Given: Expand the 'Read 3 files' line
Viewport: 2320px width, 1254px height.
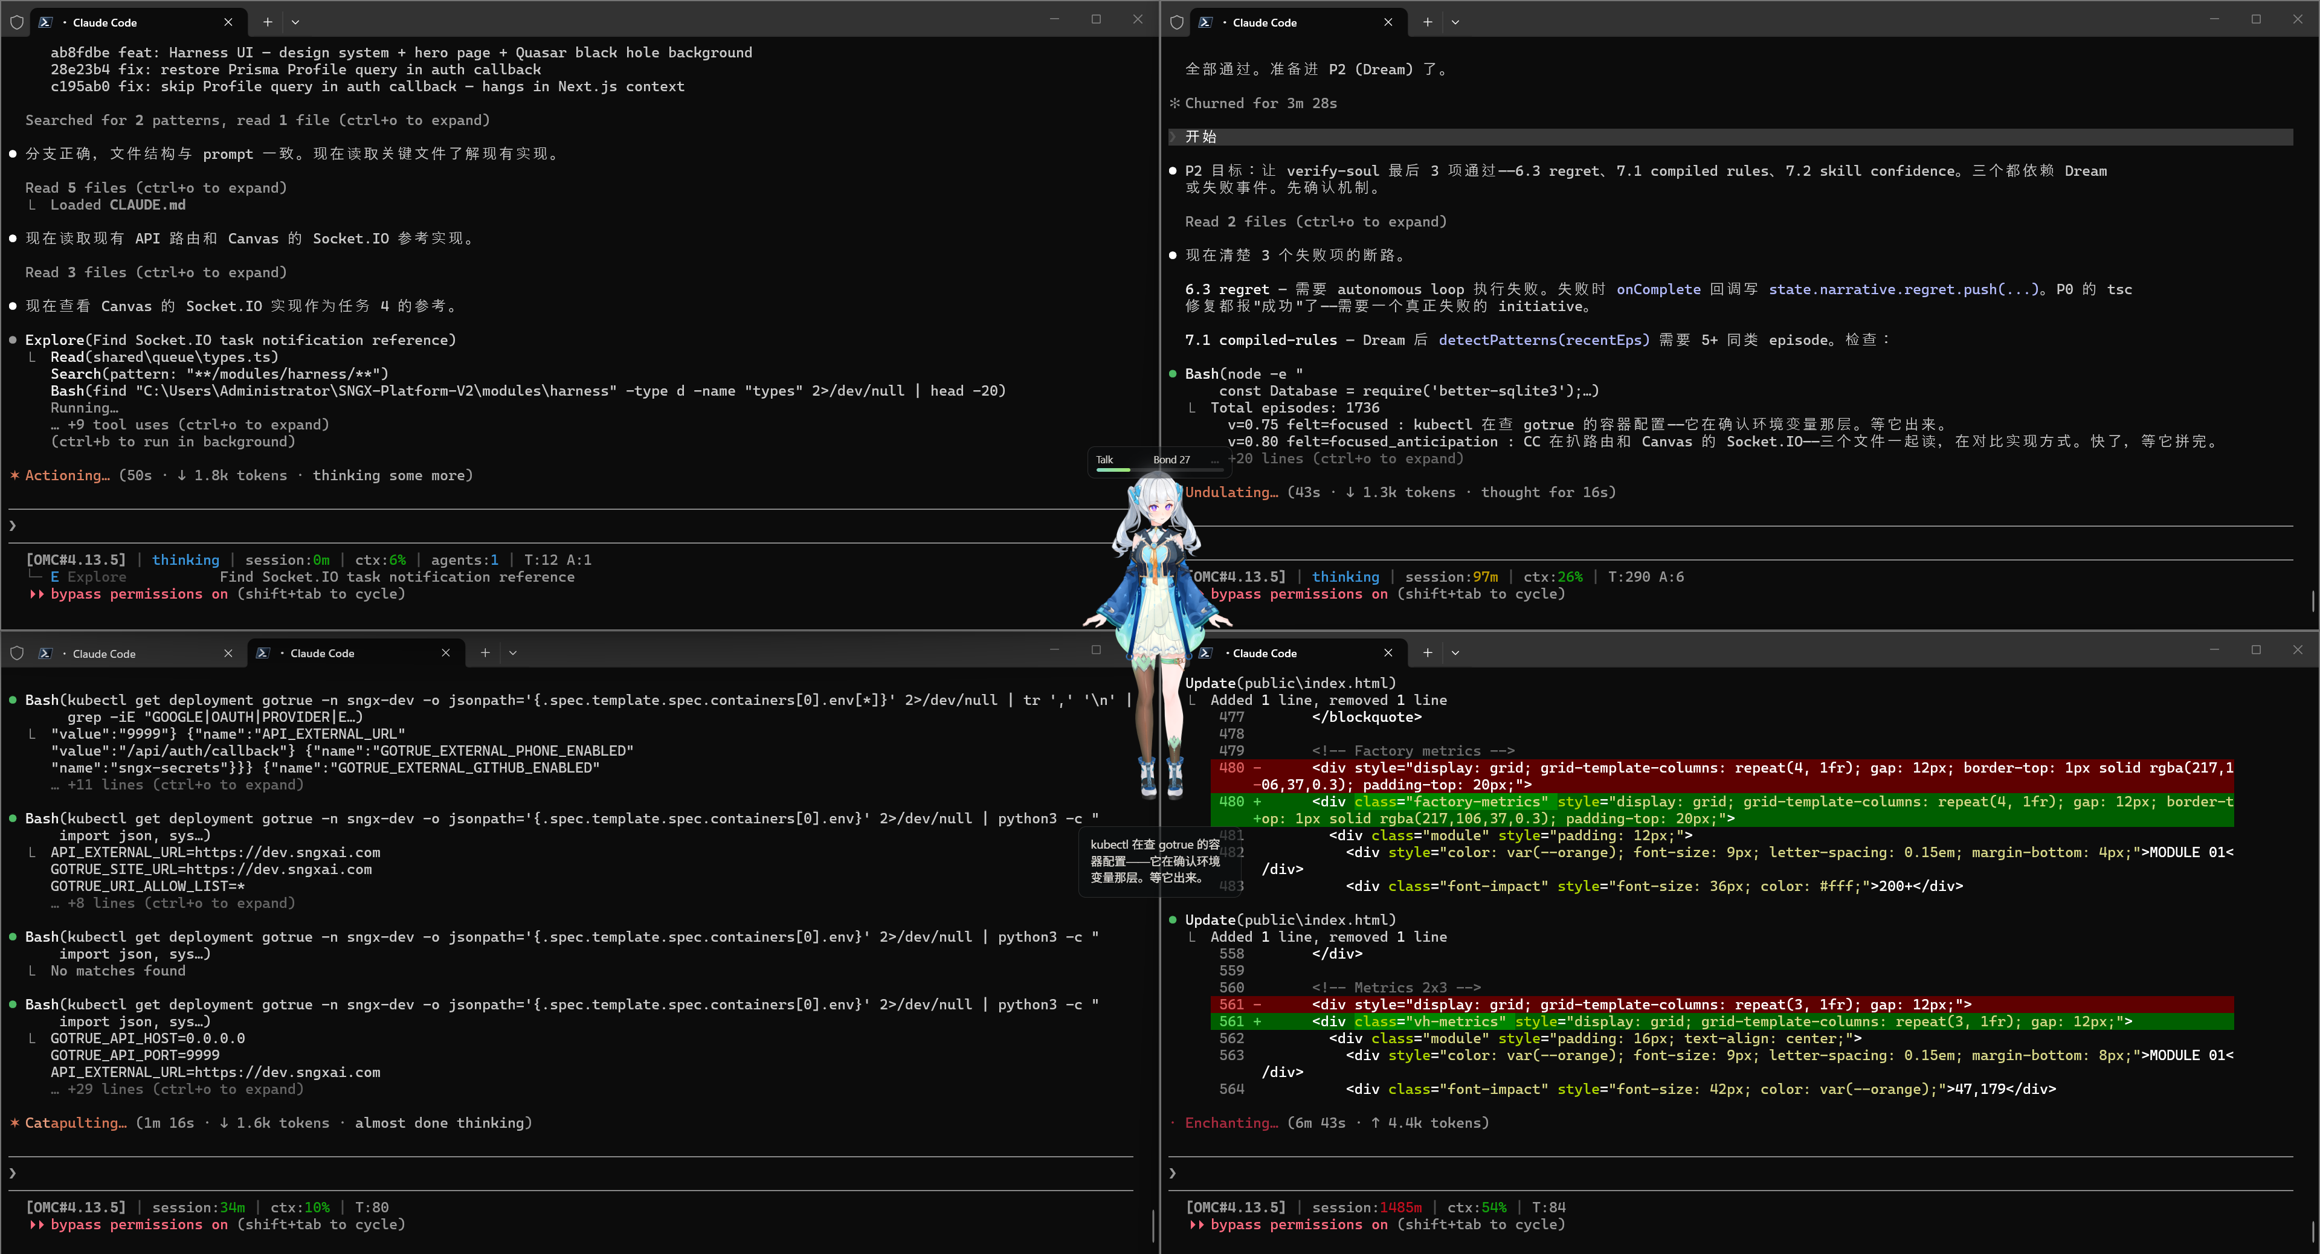Looking at the screenshot, I should [156, 273].
